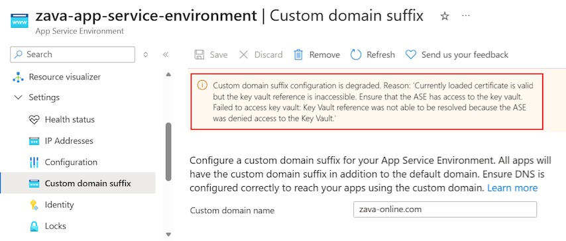Collapse the sidebar with double chevron
This screenshot has height=241, width=566.
166,54
